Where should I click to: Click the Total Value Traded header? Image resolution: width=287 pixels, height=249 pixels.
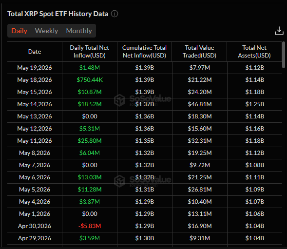tap(199, 52)
